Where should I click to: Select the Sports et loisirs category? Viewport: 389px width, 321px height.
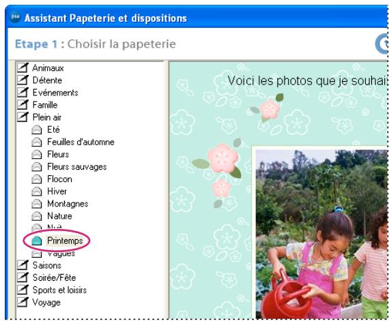[59, 290]
